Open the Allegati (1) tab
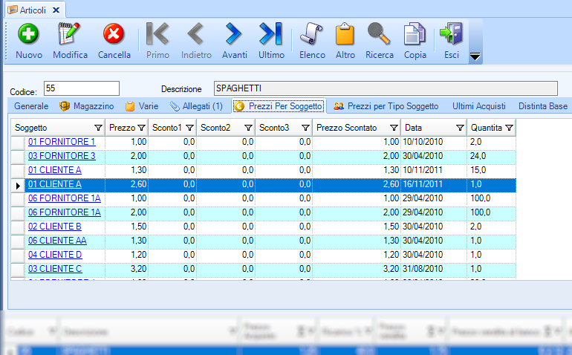 tap(197, 106)
